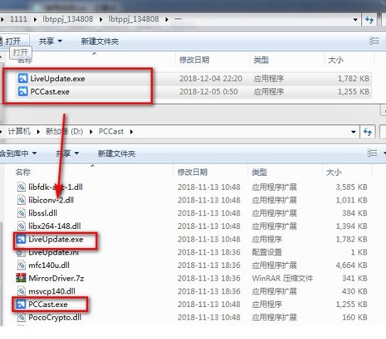The height and width of the screenshot is (339, 386).
Task: Select libfdk-aac-1.dll file name
Action: [x=55, y=187]
